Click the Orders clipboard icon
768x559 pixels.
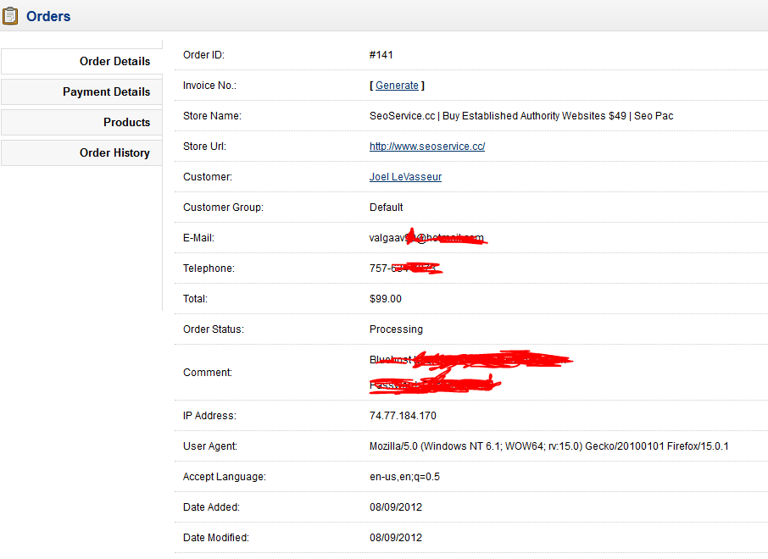tap(10, 16)
